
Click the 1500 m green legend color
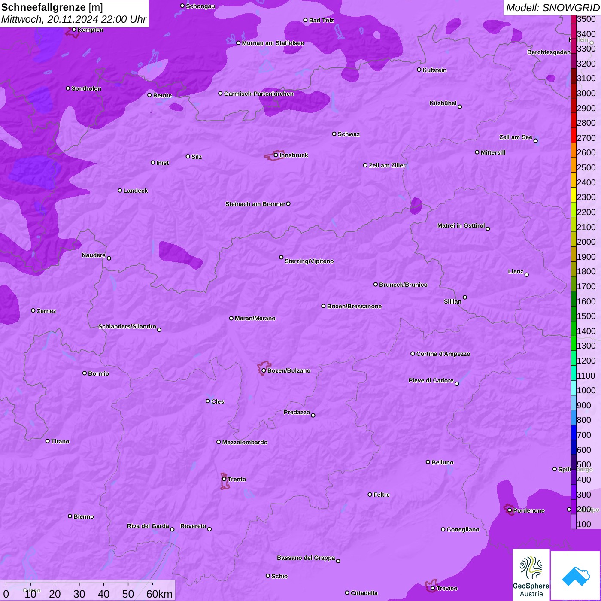574,313
